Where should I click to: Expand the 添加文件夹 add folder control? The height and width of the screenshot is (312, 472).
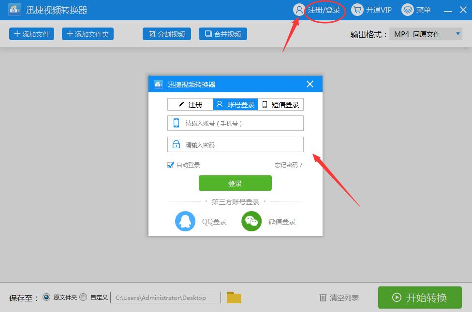click(88, 34)
